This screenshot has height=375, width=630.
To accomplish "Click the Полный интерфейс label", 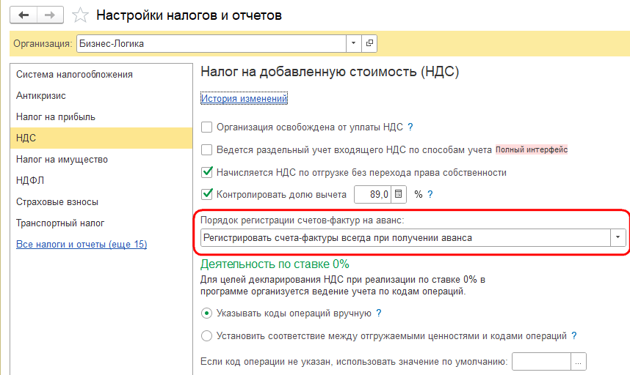I will 531,150.
